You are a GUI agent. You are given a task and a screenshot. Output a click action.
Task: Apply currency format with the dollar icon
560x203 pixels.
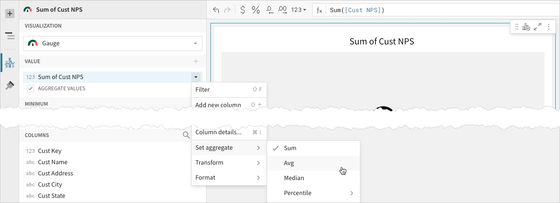point(242,10)
